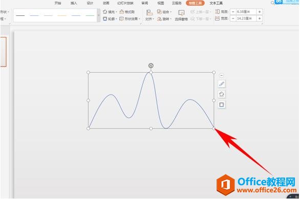Viewport: 300px width, 199px height.
Task: Click the height value input field
Action: (246, 12)
